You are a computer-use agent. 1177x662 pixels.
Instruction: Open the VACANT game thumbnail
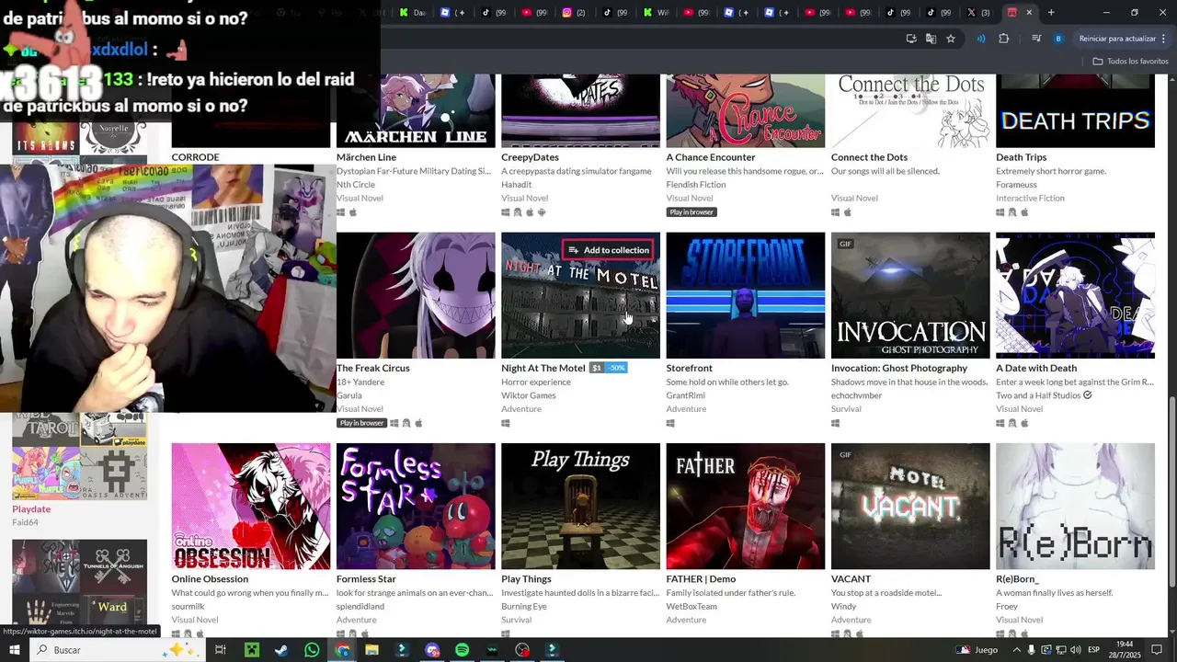point(910,507)
